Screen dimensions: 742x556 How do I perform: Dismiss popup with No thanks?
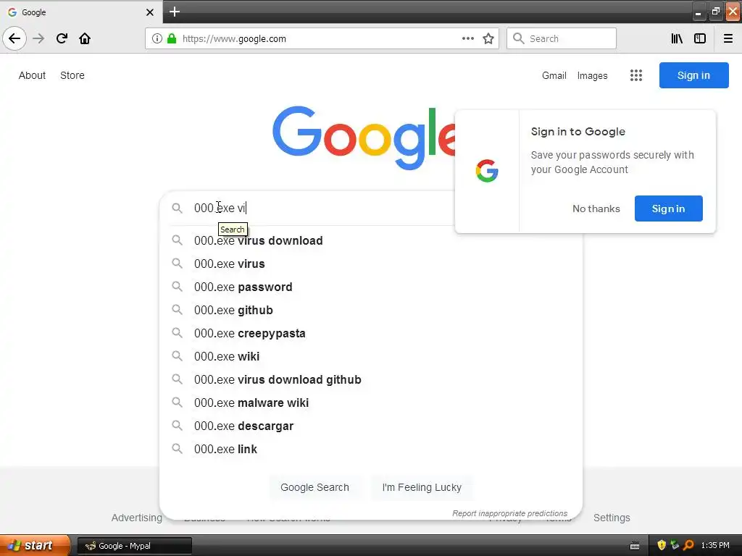coord(596,208)
